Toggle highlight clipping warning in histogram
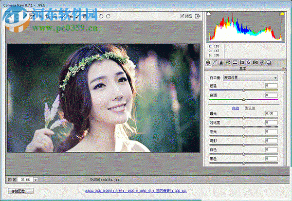The width and height of the screenshot is (292, 201). (x=282, y=14)
